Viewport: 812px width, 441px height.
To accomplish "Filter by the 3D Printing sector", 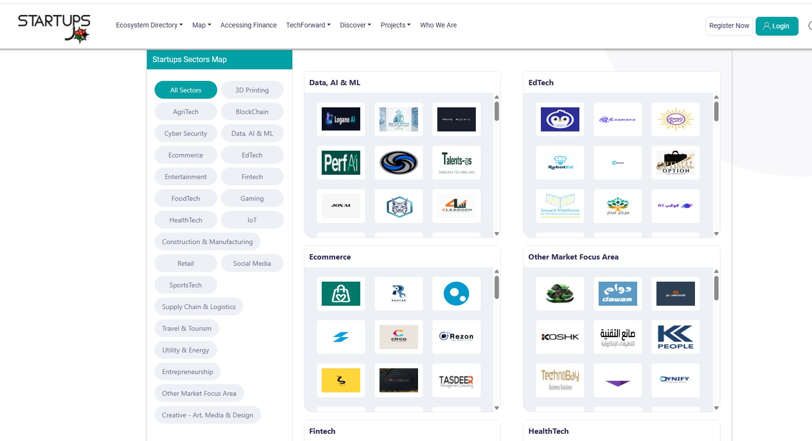I will tap(252, 90).
